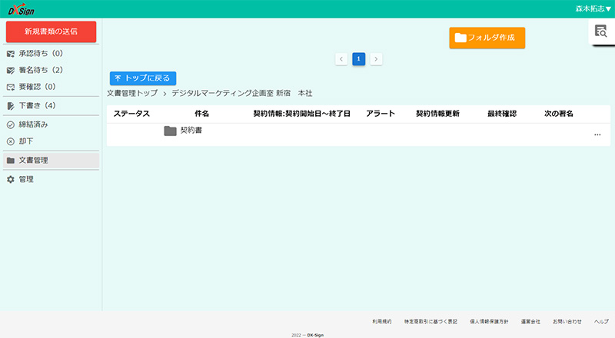Image resolution: width=615 pixels, height=338 pixels.
Task: Open 承認待ち (0) in sidebar
Action: [51, 53]
